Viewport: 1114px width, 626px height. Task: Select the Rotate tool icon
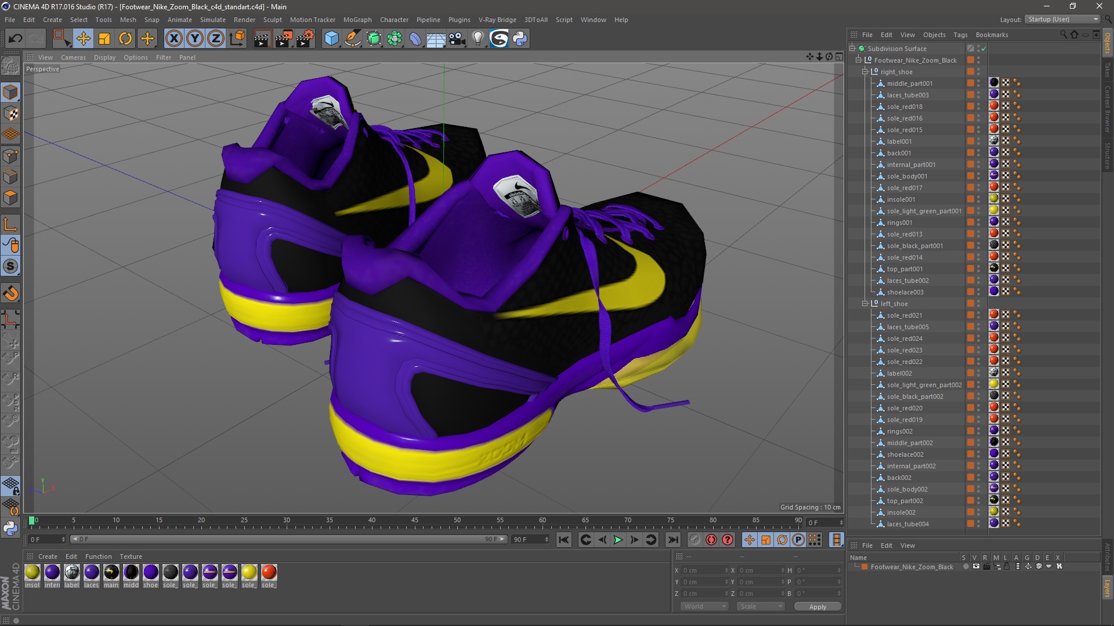[x=125, y=39]
